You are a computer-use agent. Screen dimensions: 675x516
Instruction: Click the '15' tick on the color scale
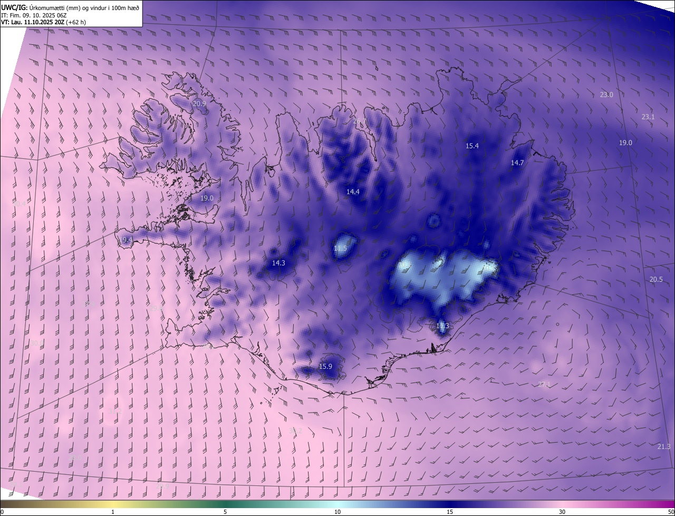(x=450, y=512)
